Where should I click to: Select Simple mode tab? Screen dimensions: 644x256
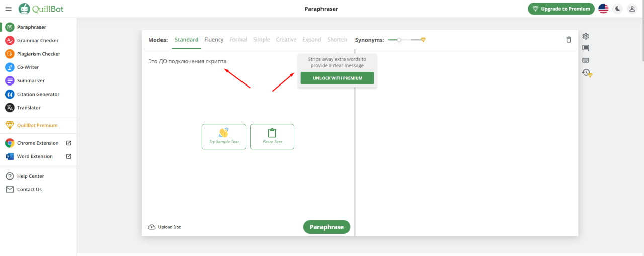click(261, 40)
